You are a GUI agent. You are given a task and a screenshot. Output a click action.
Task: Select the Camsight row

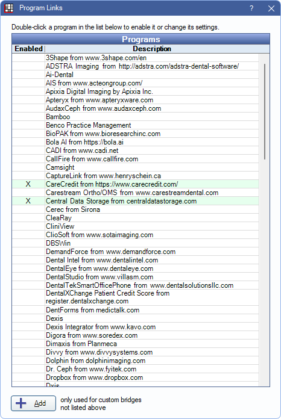coord(136,167)
